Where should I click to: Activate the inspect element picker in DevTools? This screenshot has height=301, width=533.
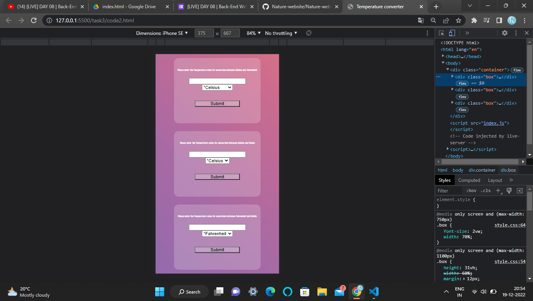442,33
